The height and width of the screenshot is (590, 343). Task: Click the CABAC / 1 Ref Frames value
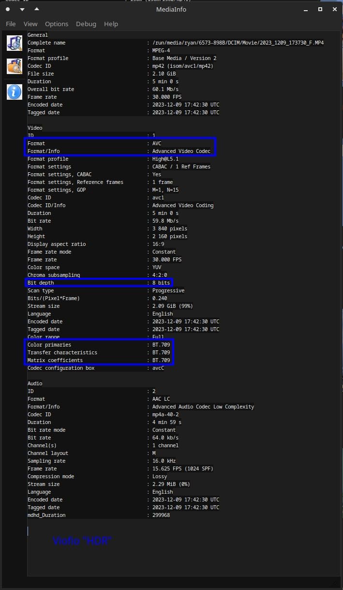pyautogui.click(x=181, y=166)
